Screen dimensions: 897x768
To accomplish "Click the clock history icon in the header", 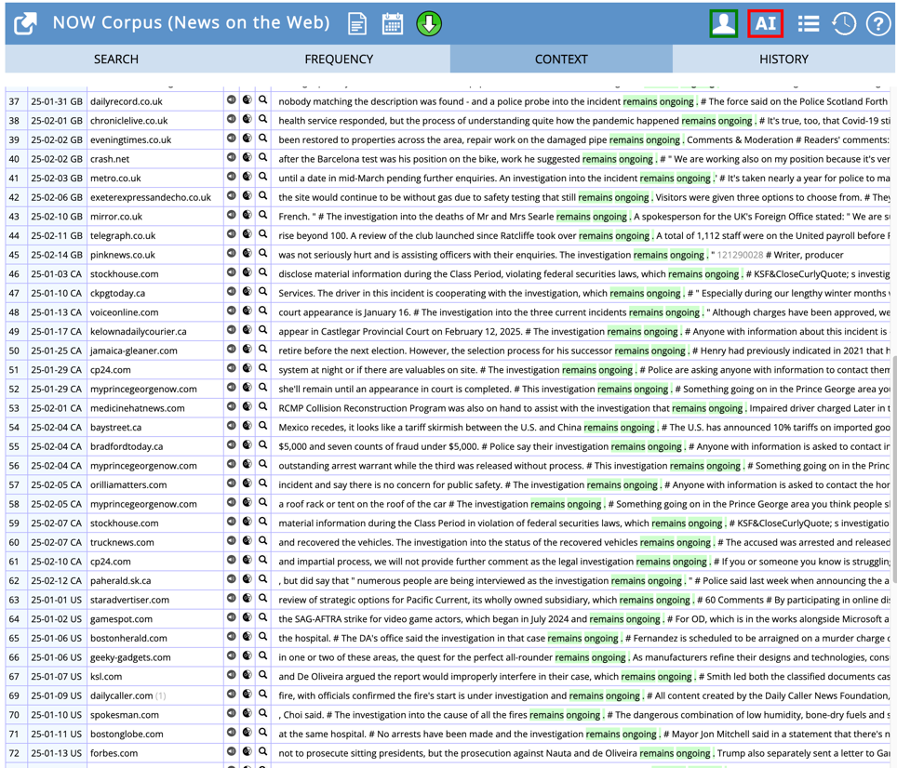I will [844, 24].
